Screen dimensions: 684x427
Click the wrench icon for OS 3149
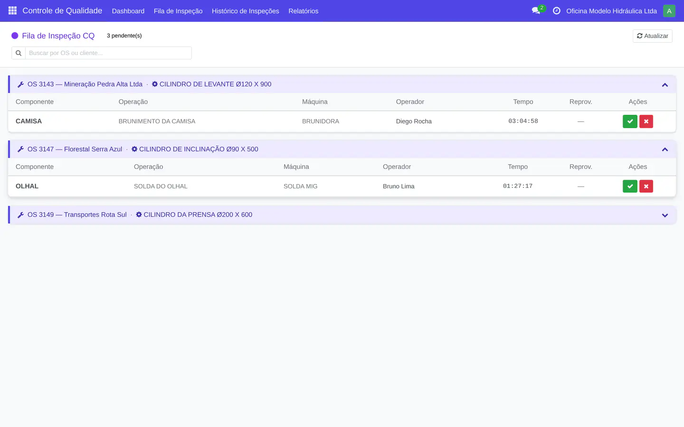coord(20,215)
